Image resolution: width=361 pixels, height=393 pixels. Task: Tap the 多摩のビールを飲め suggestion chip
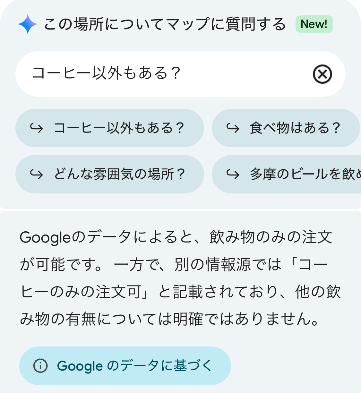305,174
